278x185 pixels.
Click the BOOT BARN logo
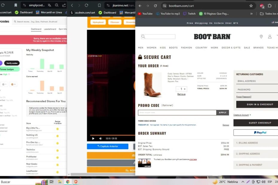(212, 37)
